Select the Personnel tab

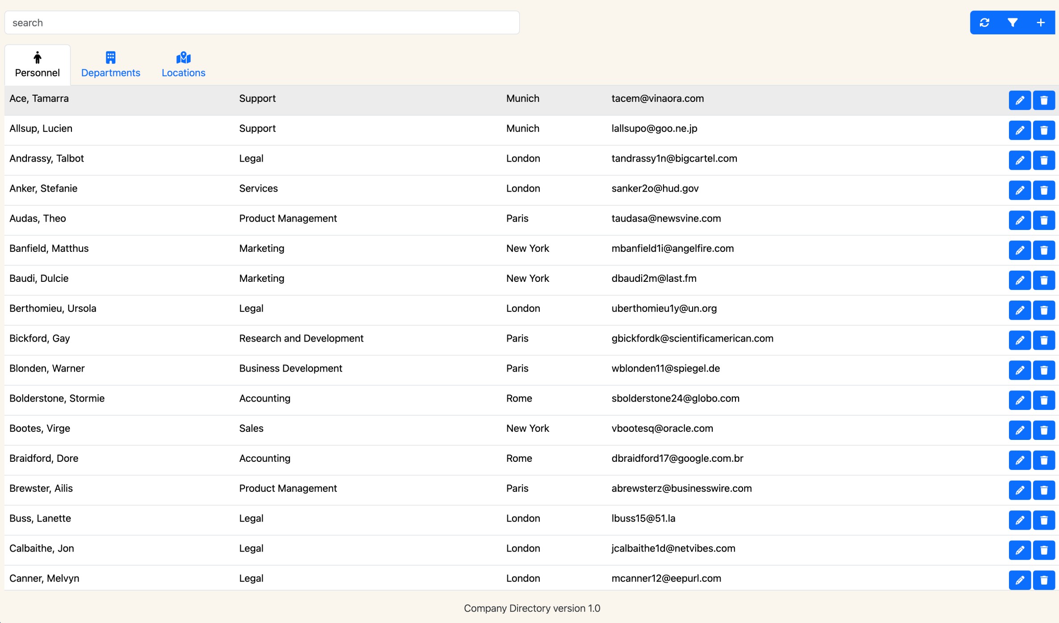click(x=38, y=65)
